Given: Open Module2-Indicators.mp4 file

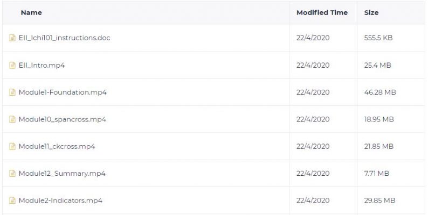Looking at the screenshot, I should point(60,200).
